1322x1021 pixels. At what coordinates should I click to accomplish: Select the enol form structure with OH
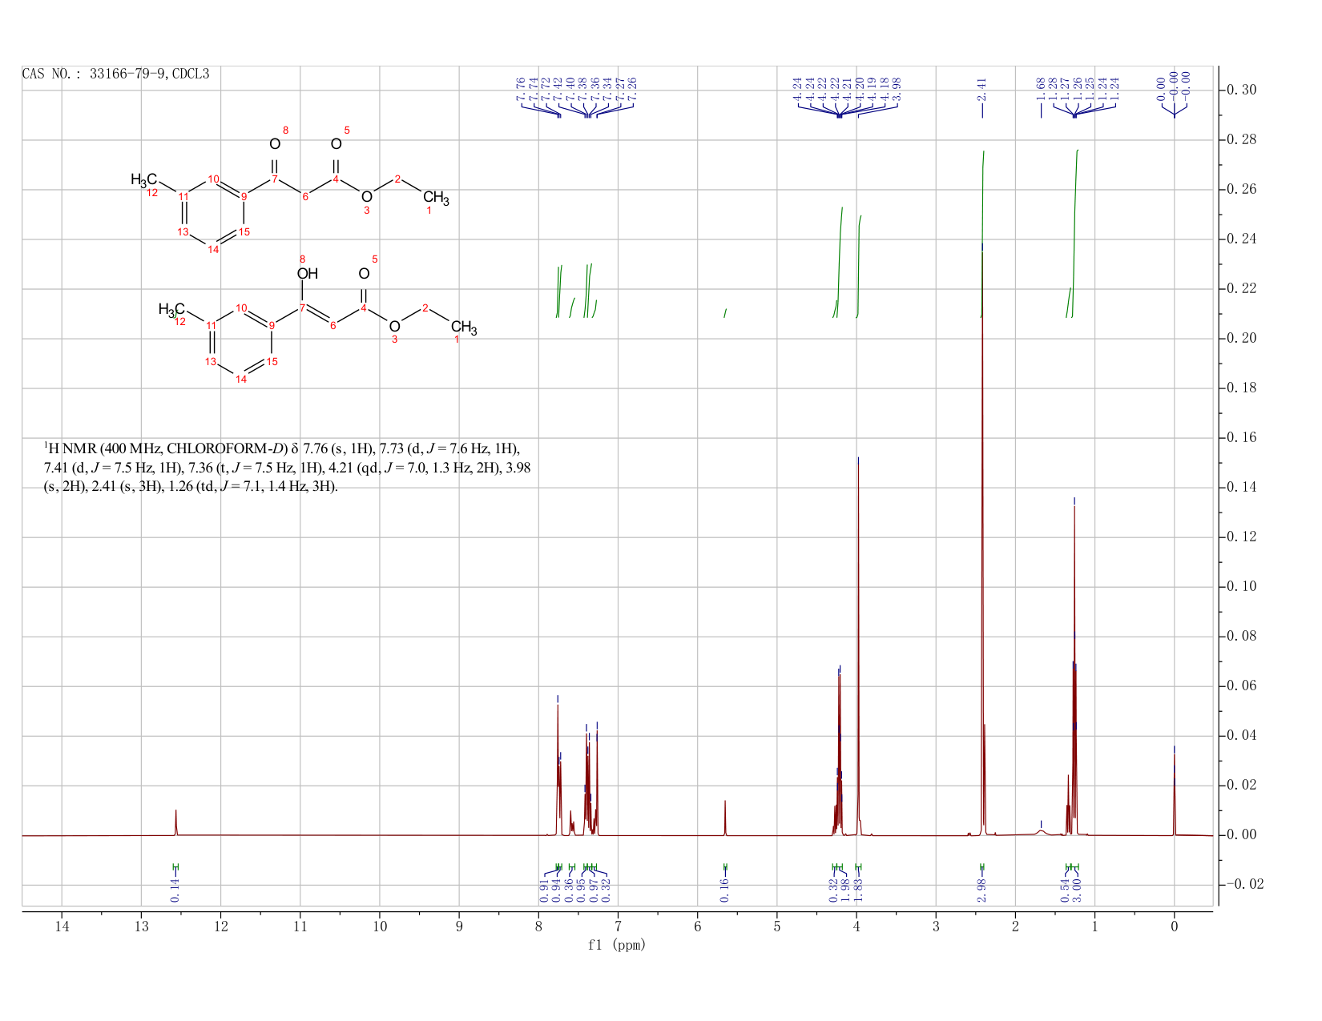[317, 320]
